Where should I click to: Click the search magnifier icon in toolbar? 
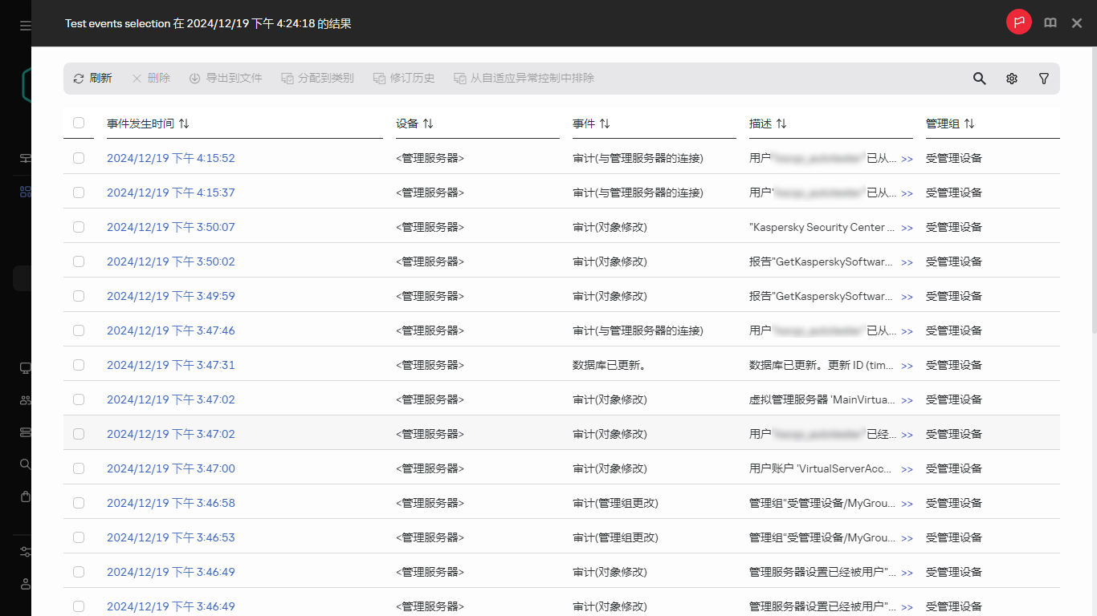980,79
